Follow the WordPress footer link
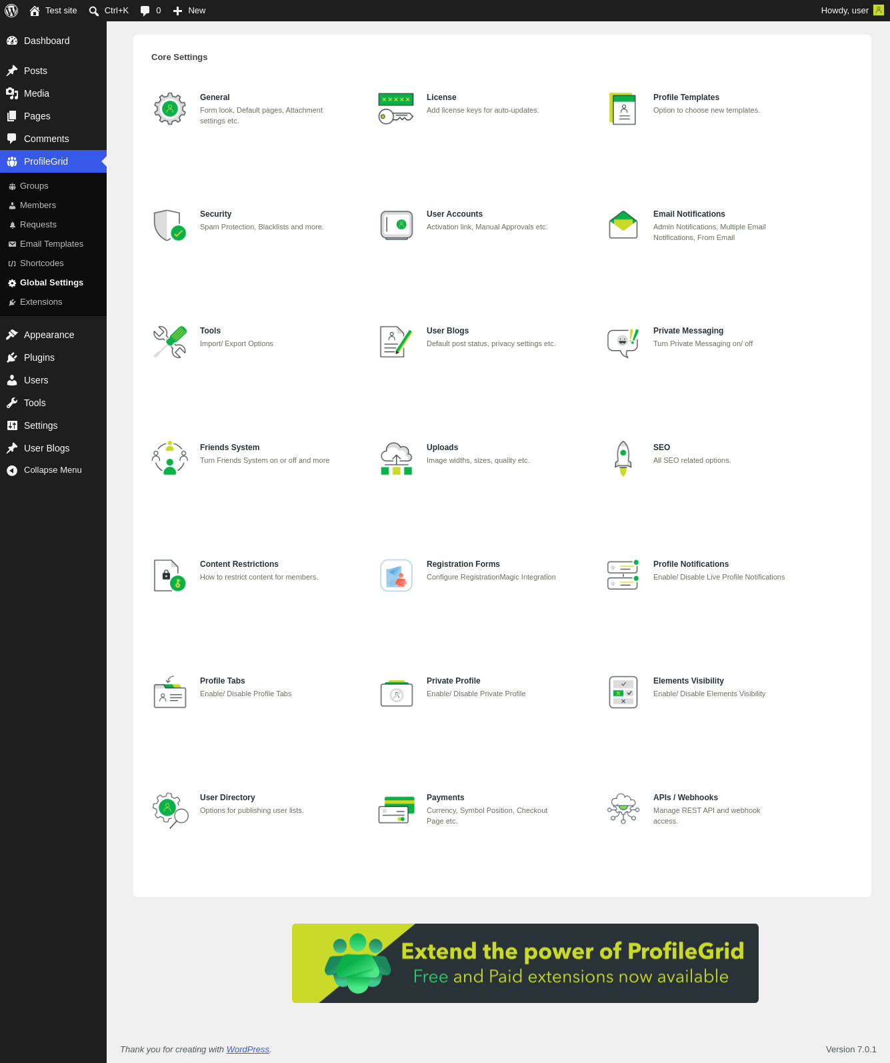 tap(247, 1050)
